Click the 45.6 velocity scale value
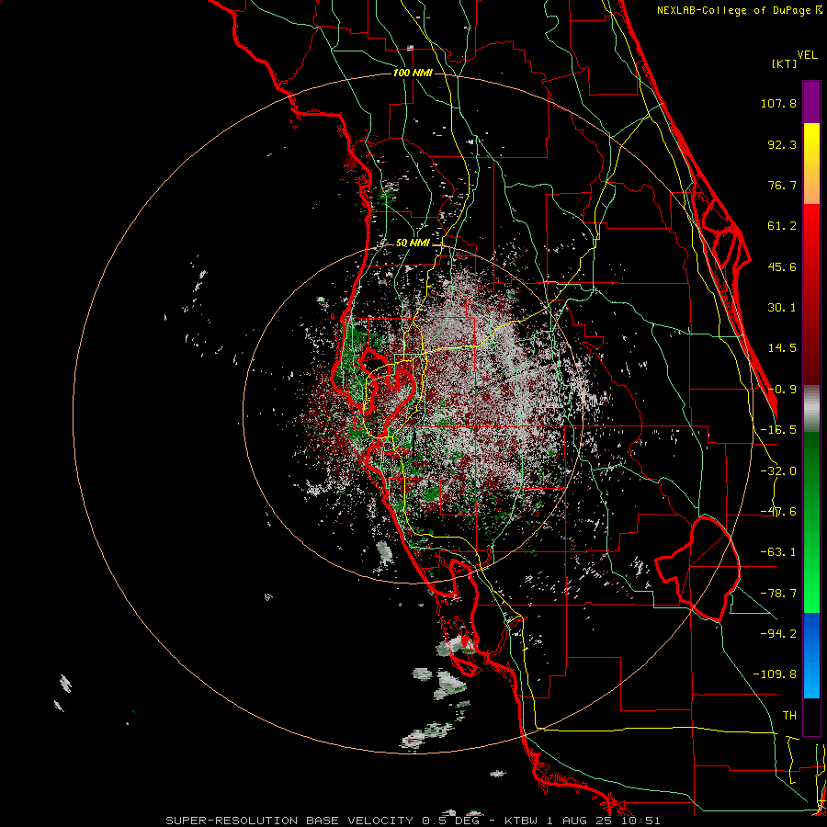This screenshot has height=827, width=827. (x=782, y=266)
